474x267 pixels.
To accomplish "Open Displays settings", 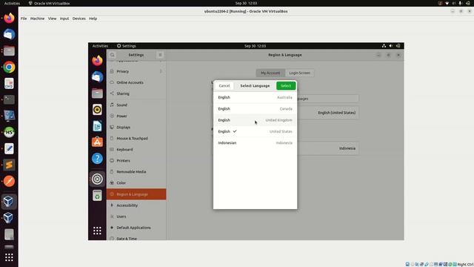I will point(136,127).
